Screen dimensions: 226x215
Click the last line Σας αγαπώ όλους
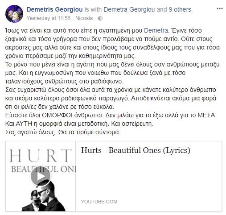pos(63,132)
